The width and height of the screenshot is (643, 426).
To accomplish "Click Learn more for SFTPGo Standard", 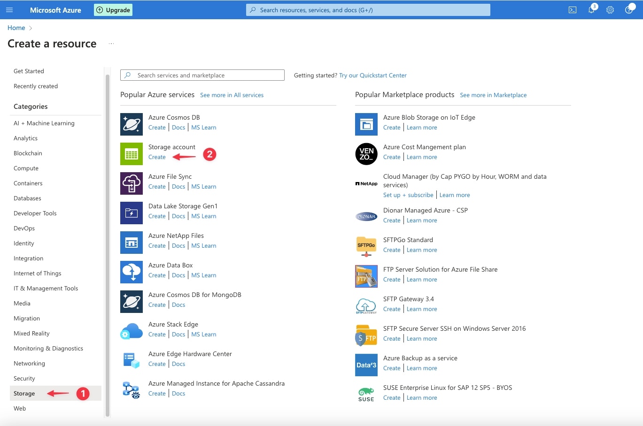I will tap(422, 250).
